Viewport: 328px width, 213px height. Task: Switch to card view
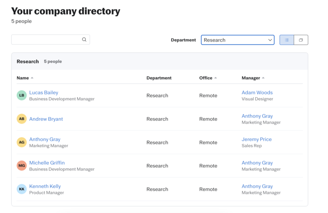pos(301,40)
